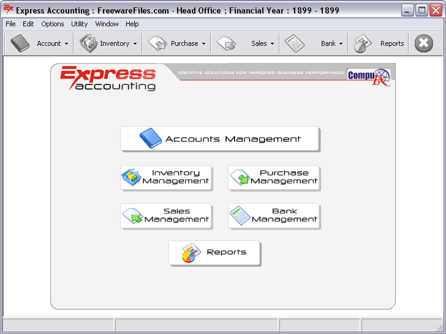The image size is (446, 334).
Task: Maximize the Express Accounting window
Action: pyautogui.click(x=421, y=10)
